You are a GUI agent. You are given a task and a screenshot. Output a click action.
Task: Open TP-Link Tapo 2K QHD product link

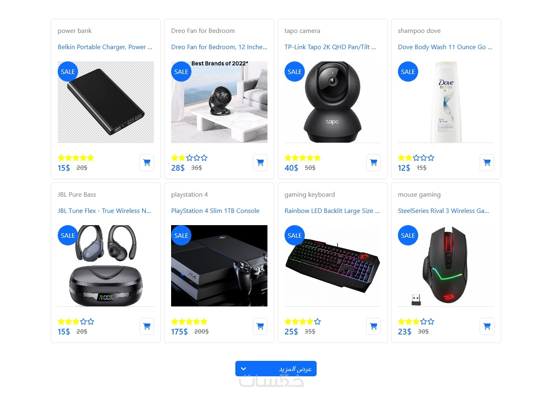(330, 47)
